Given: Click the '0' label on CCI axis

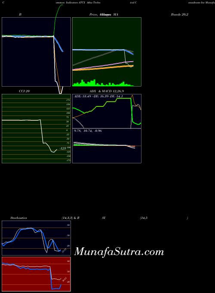Looking at the screenshot, I should click(x=67, y=130).
